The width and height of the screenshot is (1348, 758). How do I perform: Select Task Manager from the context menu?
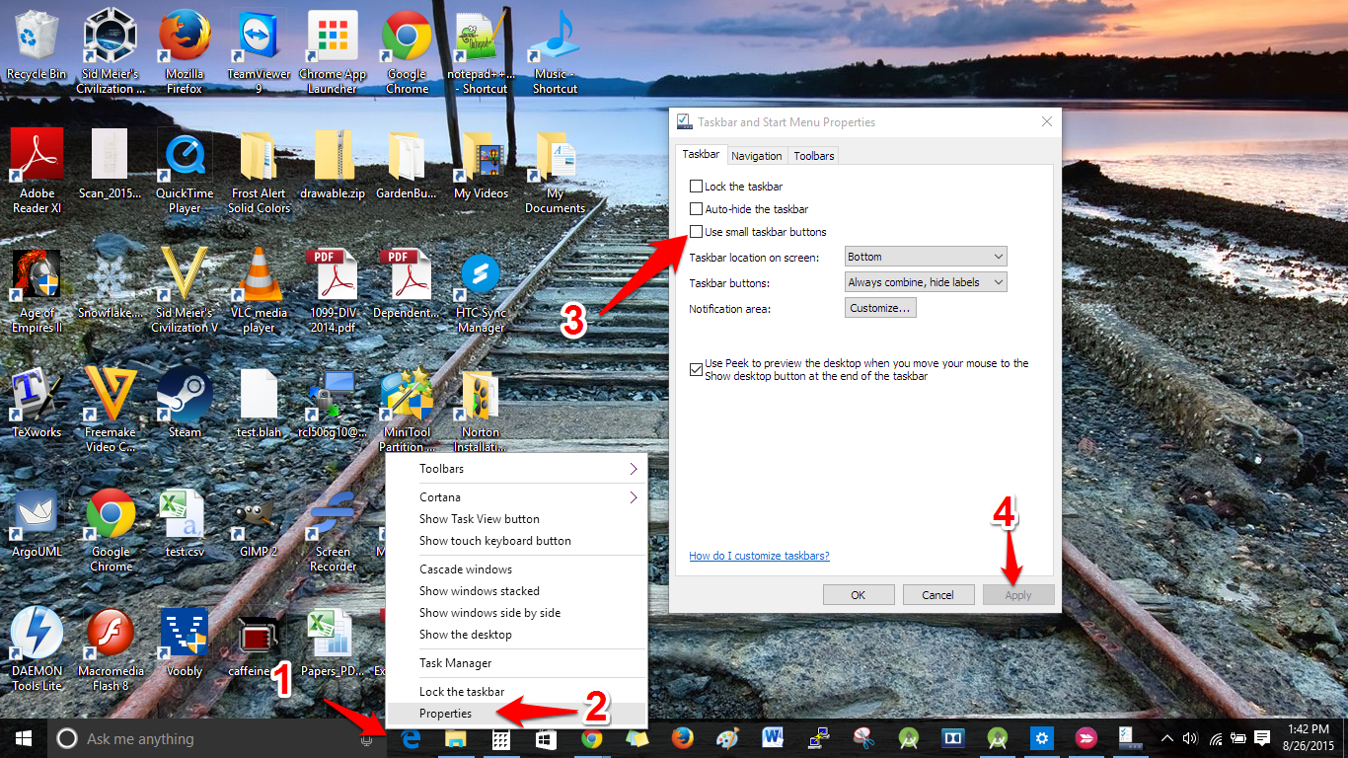pos(455,663)
